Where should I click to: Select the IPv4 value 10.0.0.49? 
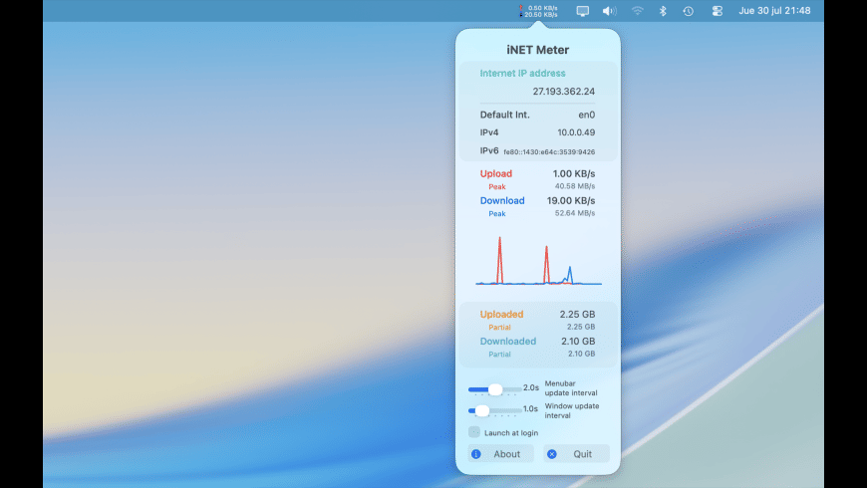(576, 132)
